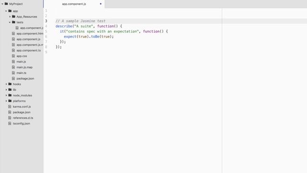Image resolution: width=307 pixels, height=173 pixels.
Task: Collapse the tests folder arrow
Action: pyautogui.click(x=10, y=23)
